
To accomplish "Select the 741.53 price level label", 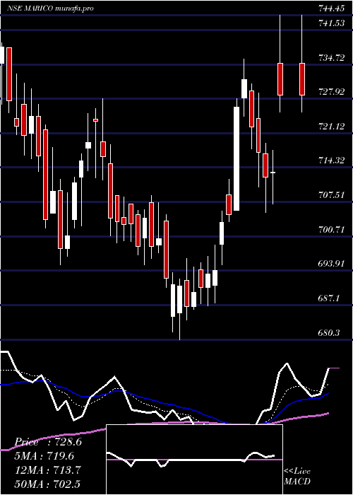I will (x=331, y=23).
